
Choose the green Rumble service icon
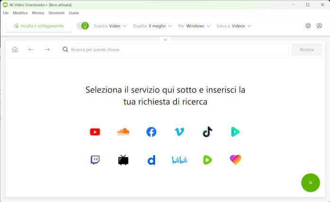point(207,160)
